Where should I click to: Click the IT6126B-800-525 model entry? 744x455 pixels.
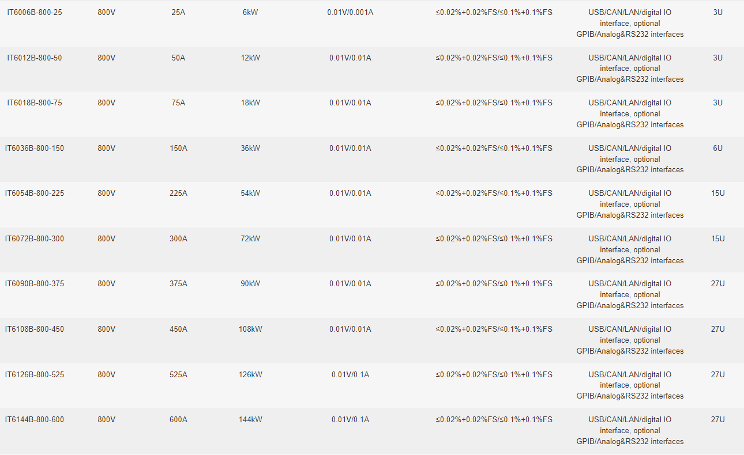coord(35,374)
